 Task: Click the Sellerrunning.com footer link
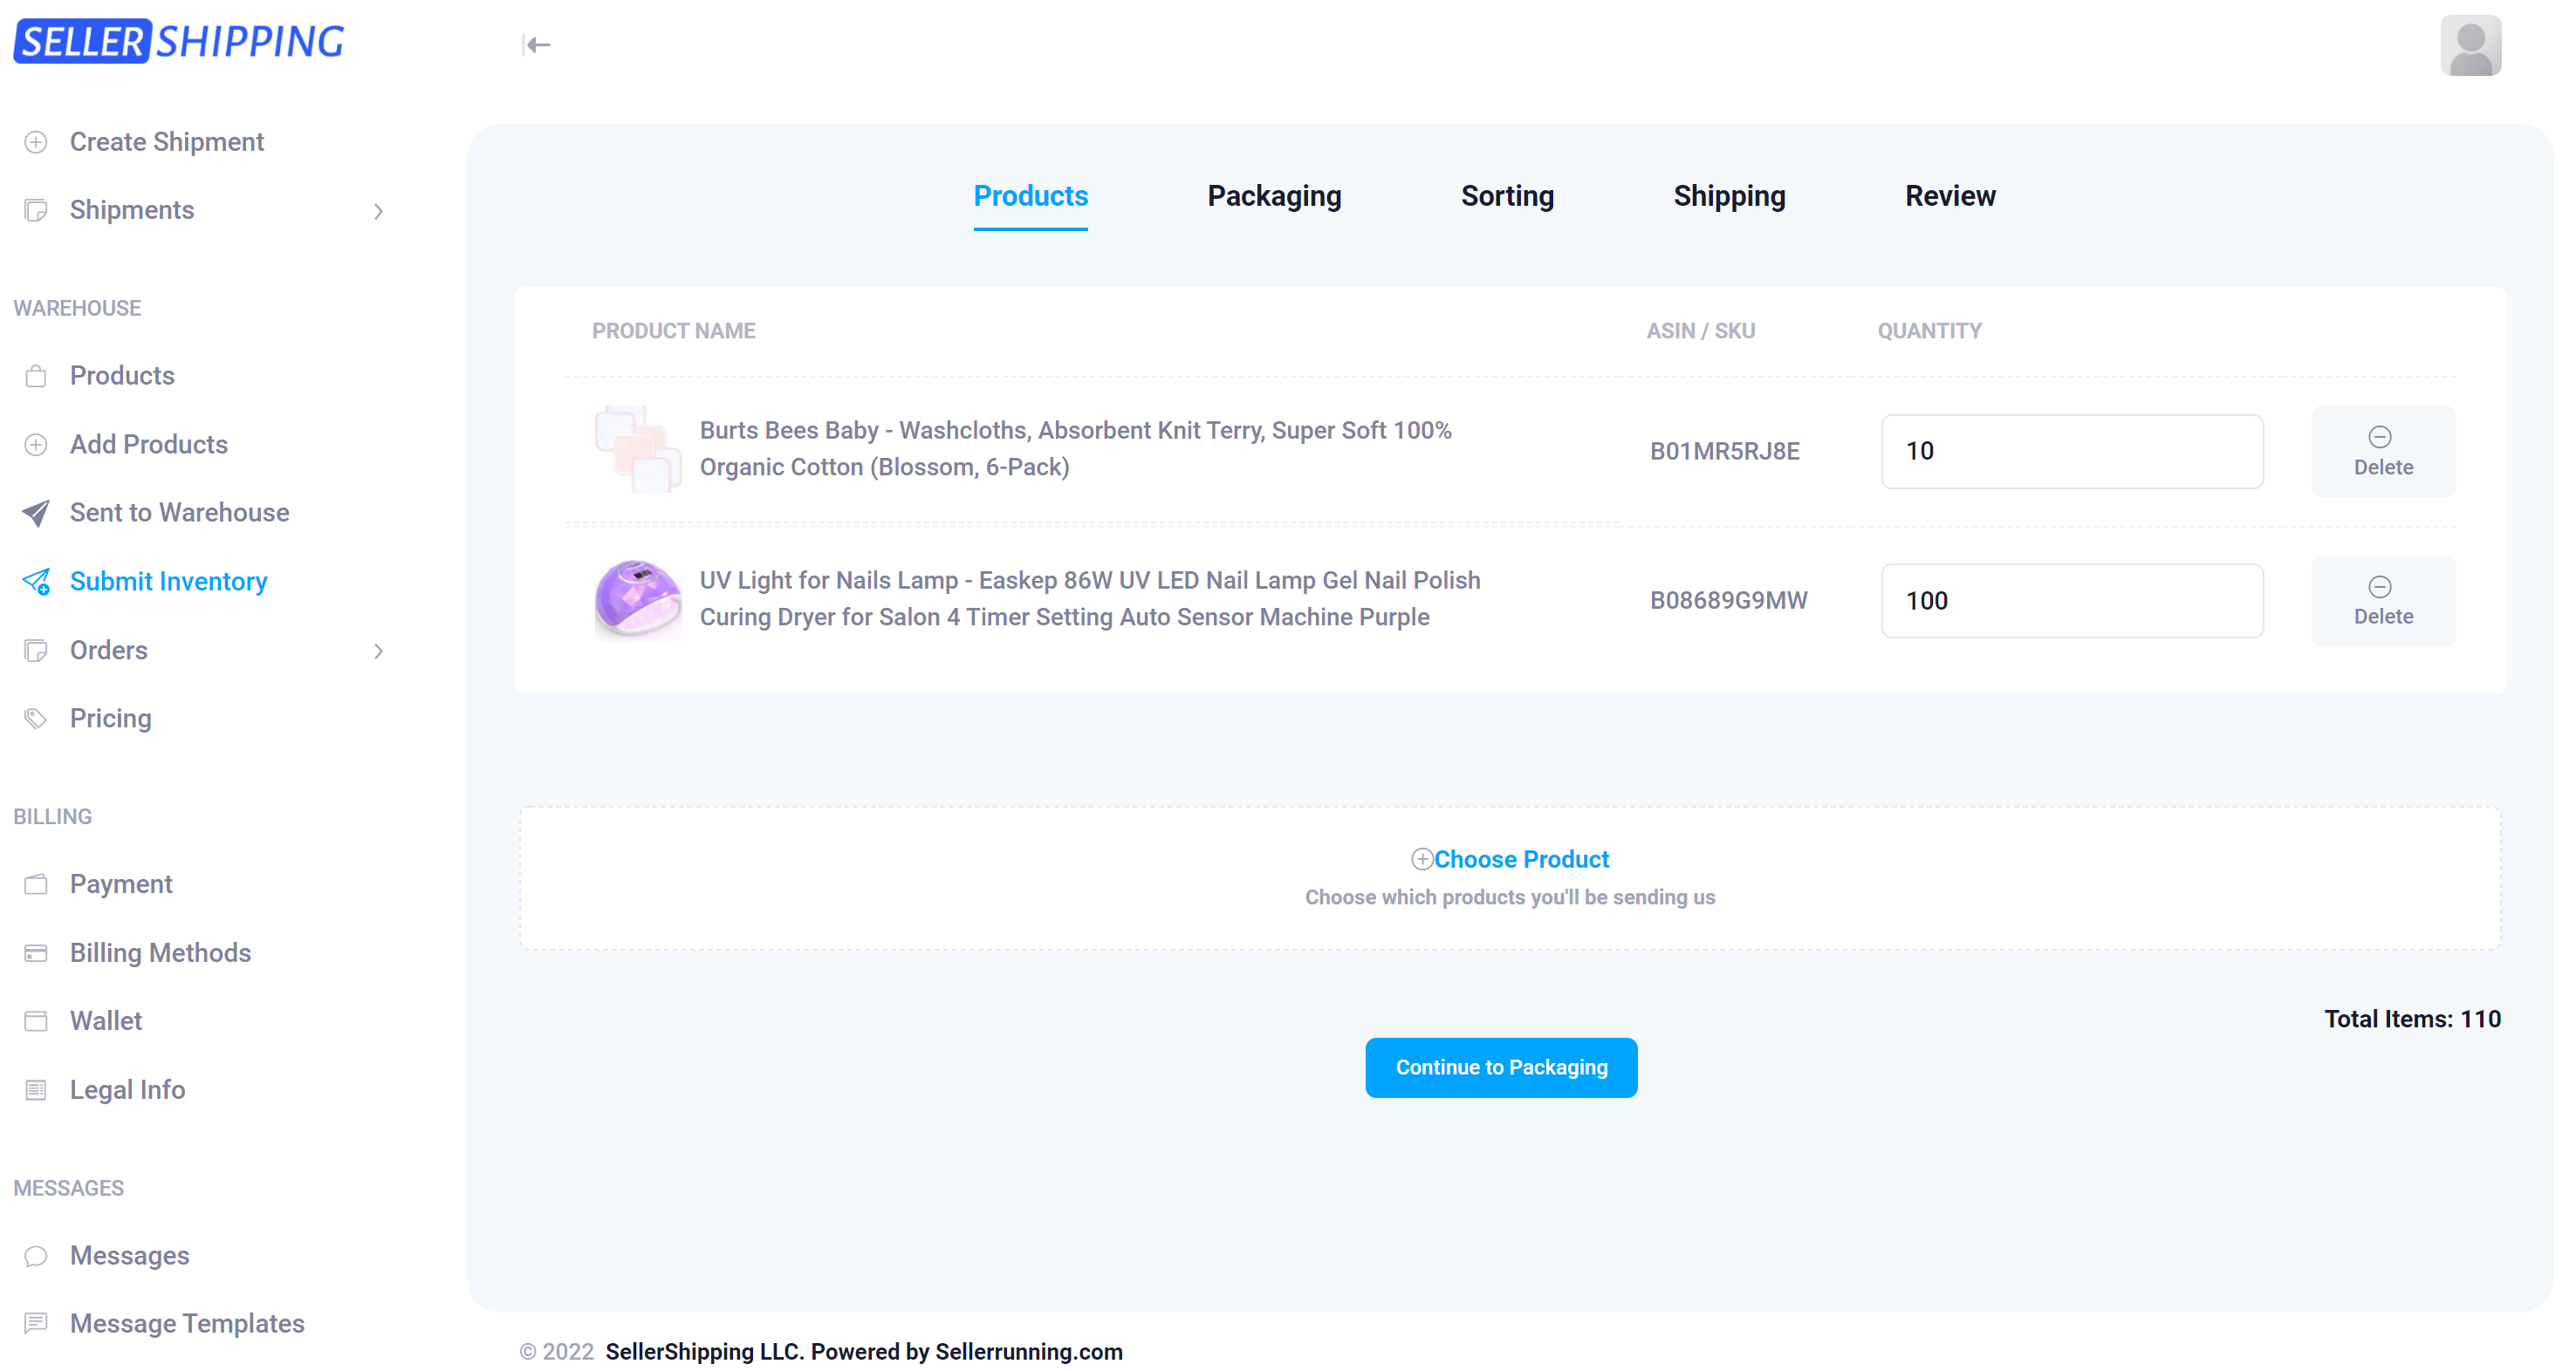pyautogui.click(x=1028, y=1352)
